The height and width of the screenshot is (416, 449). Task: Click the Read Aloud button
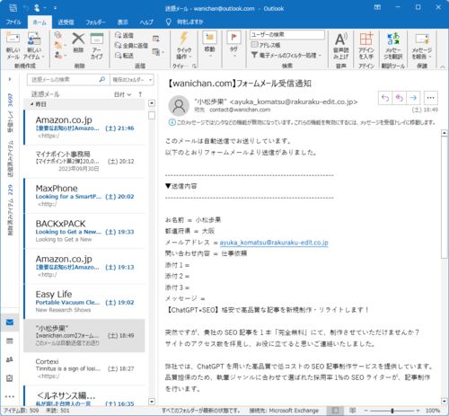pyautogui.click(x=340, y=46)
